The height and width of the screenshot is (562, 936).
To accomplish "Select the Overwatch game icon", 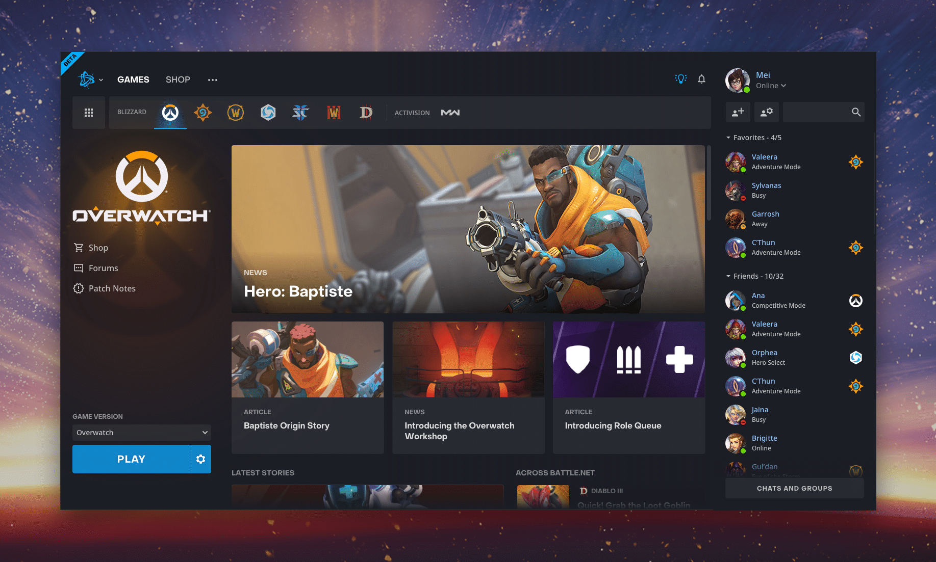I will pyautogui.click(x=170, y=113).
